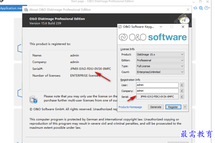Click the C button beside the Company field

pyautogui.click(x=182, y=91)
